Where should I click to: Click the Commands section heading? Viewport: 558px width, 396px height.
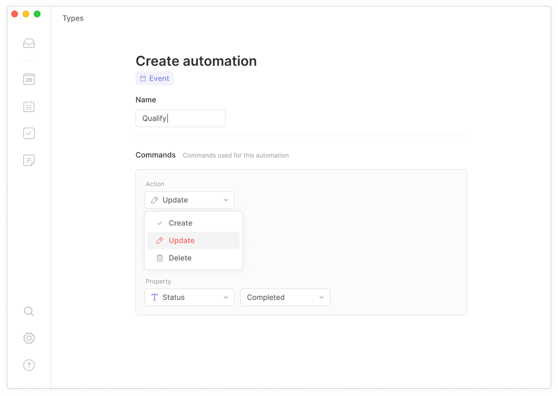pos(156,155)
